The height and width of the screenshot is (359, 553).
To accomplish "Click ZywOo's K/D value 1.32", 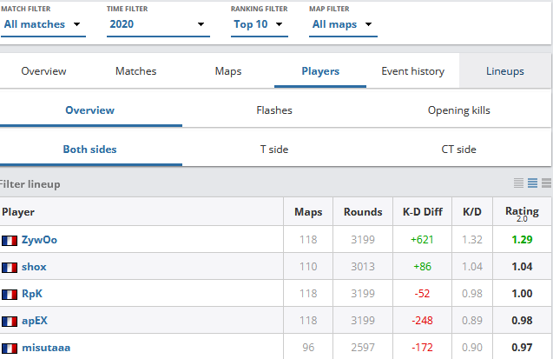I will coord(472,240).
